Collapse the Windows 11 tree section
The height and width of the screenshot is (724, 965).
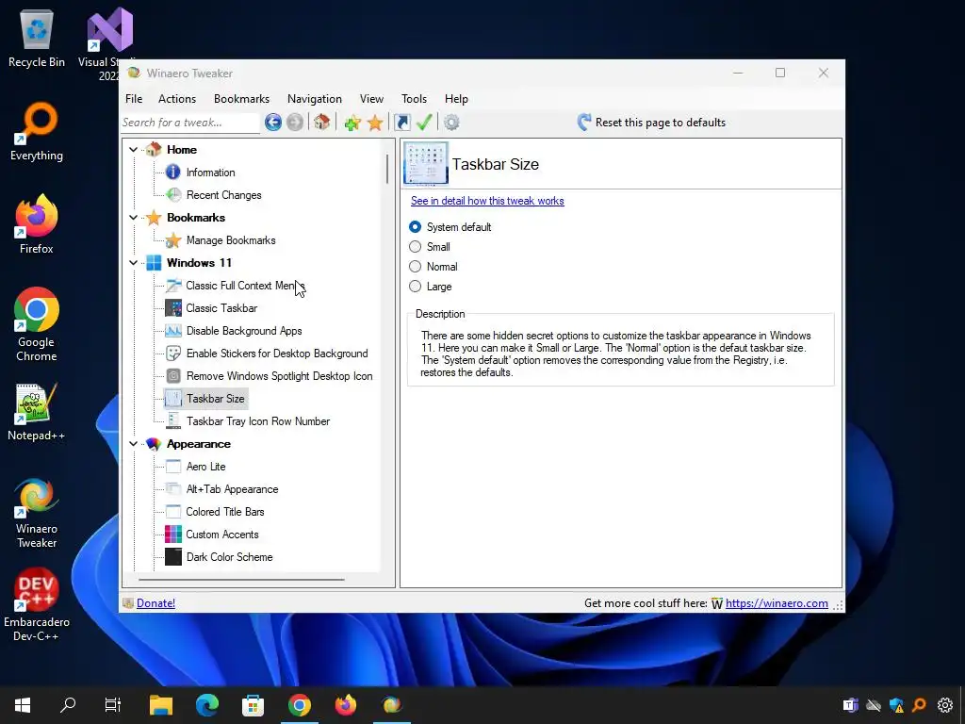pyautogui.click(x=133, y=263)
